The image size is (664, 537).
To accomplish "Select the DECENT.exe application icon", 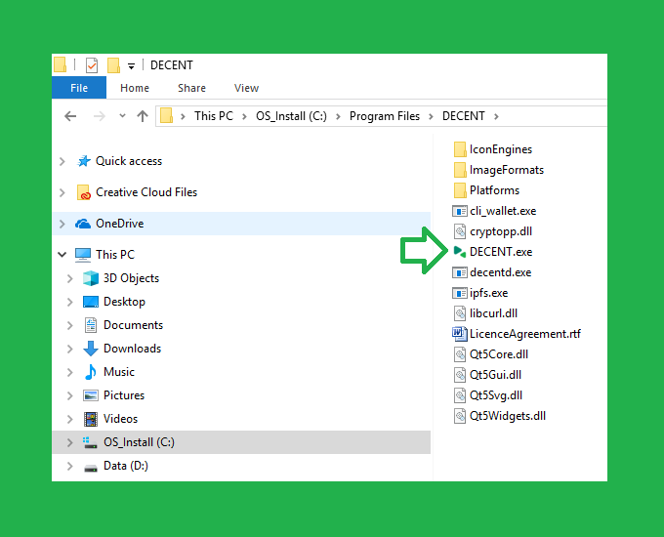I will [x=460, y=252].
